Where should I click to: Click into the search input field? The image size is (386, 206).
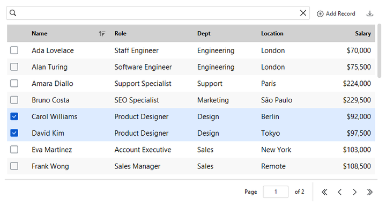click(158, 13)
